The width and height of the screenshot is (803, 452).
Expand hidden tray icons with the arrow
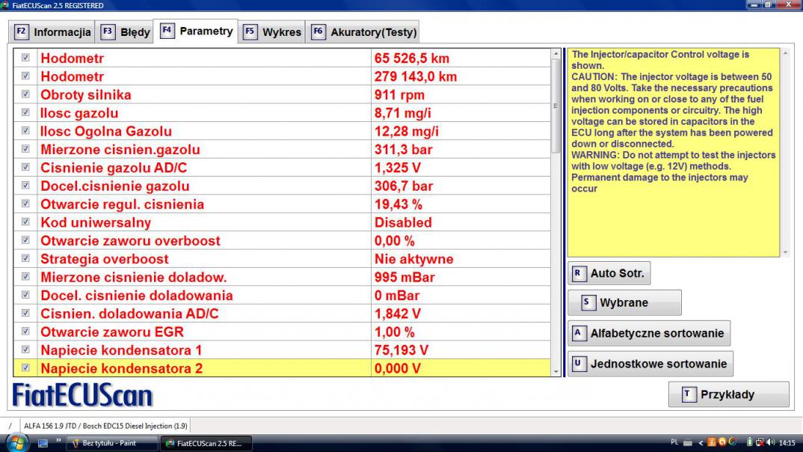pos(702,442)
